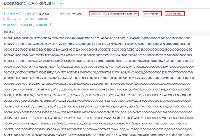210x137 pixels.
Task: Open the Diseño dropdown showing Diseño 2
Action: (x=175, y=14)
